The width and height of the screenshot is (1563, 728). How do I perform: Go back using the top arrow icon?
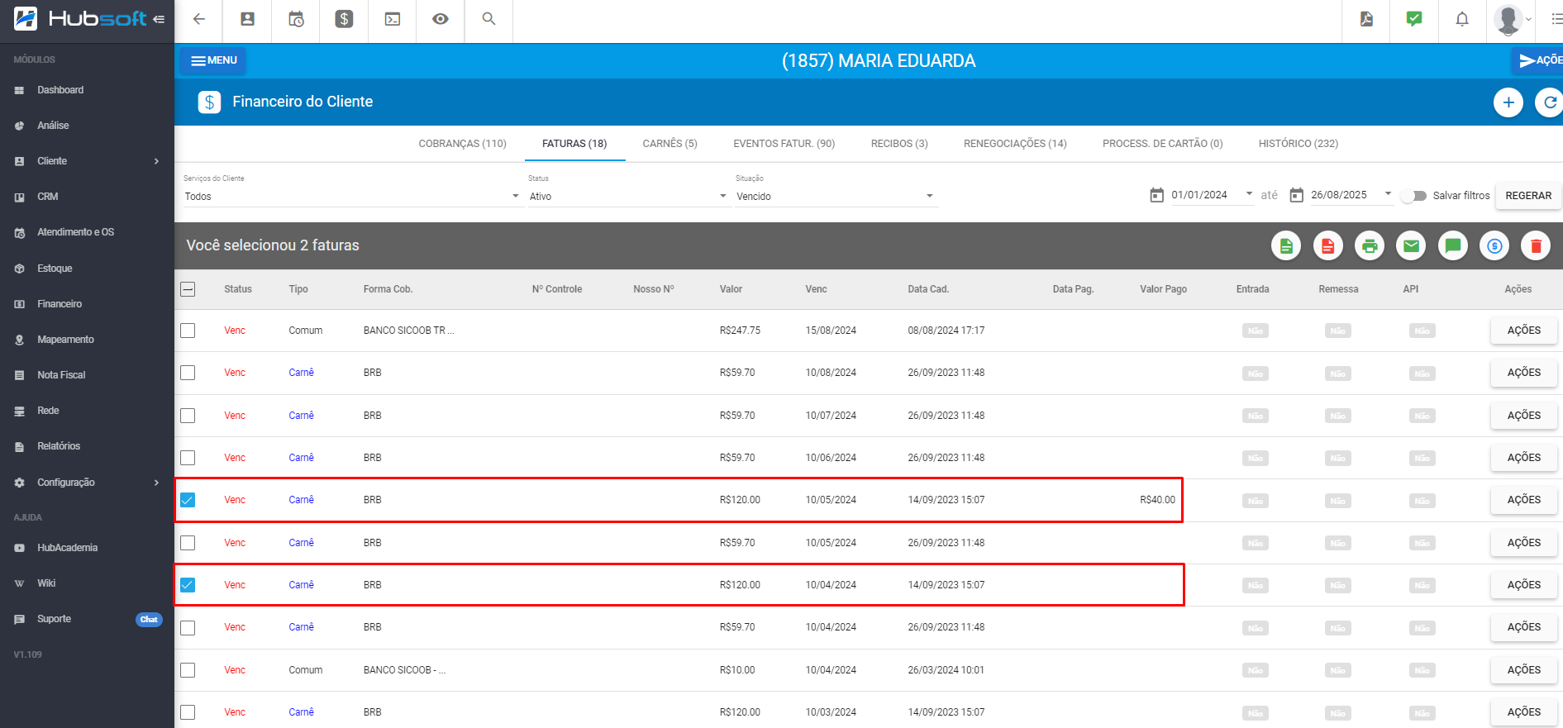tap(199, 19)
